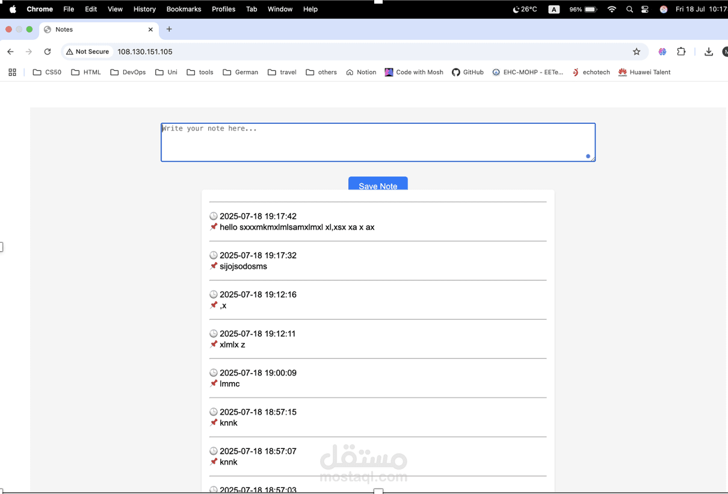Open the apps grid icon in bookmarks bar
Viewport: 728px width, 494px height.
(12, 72)
